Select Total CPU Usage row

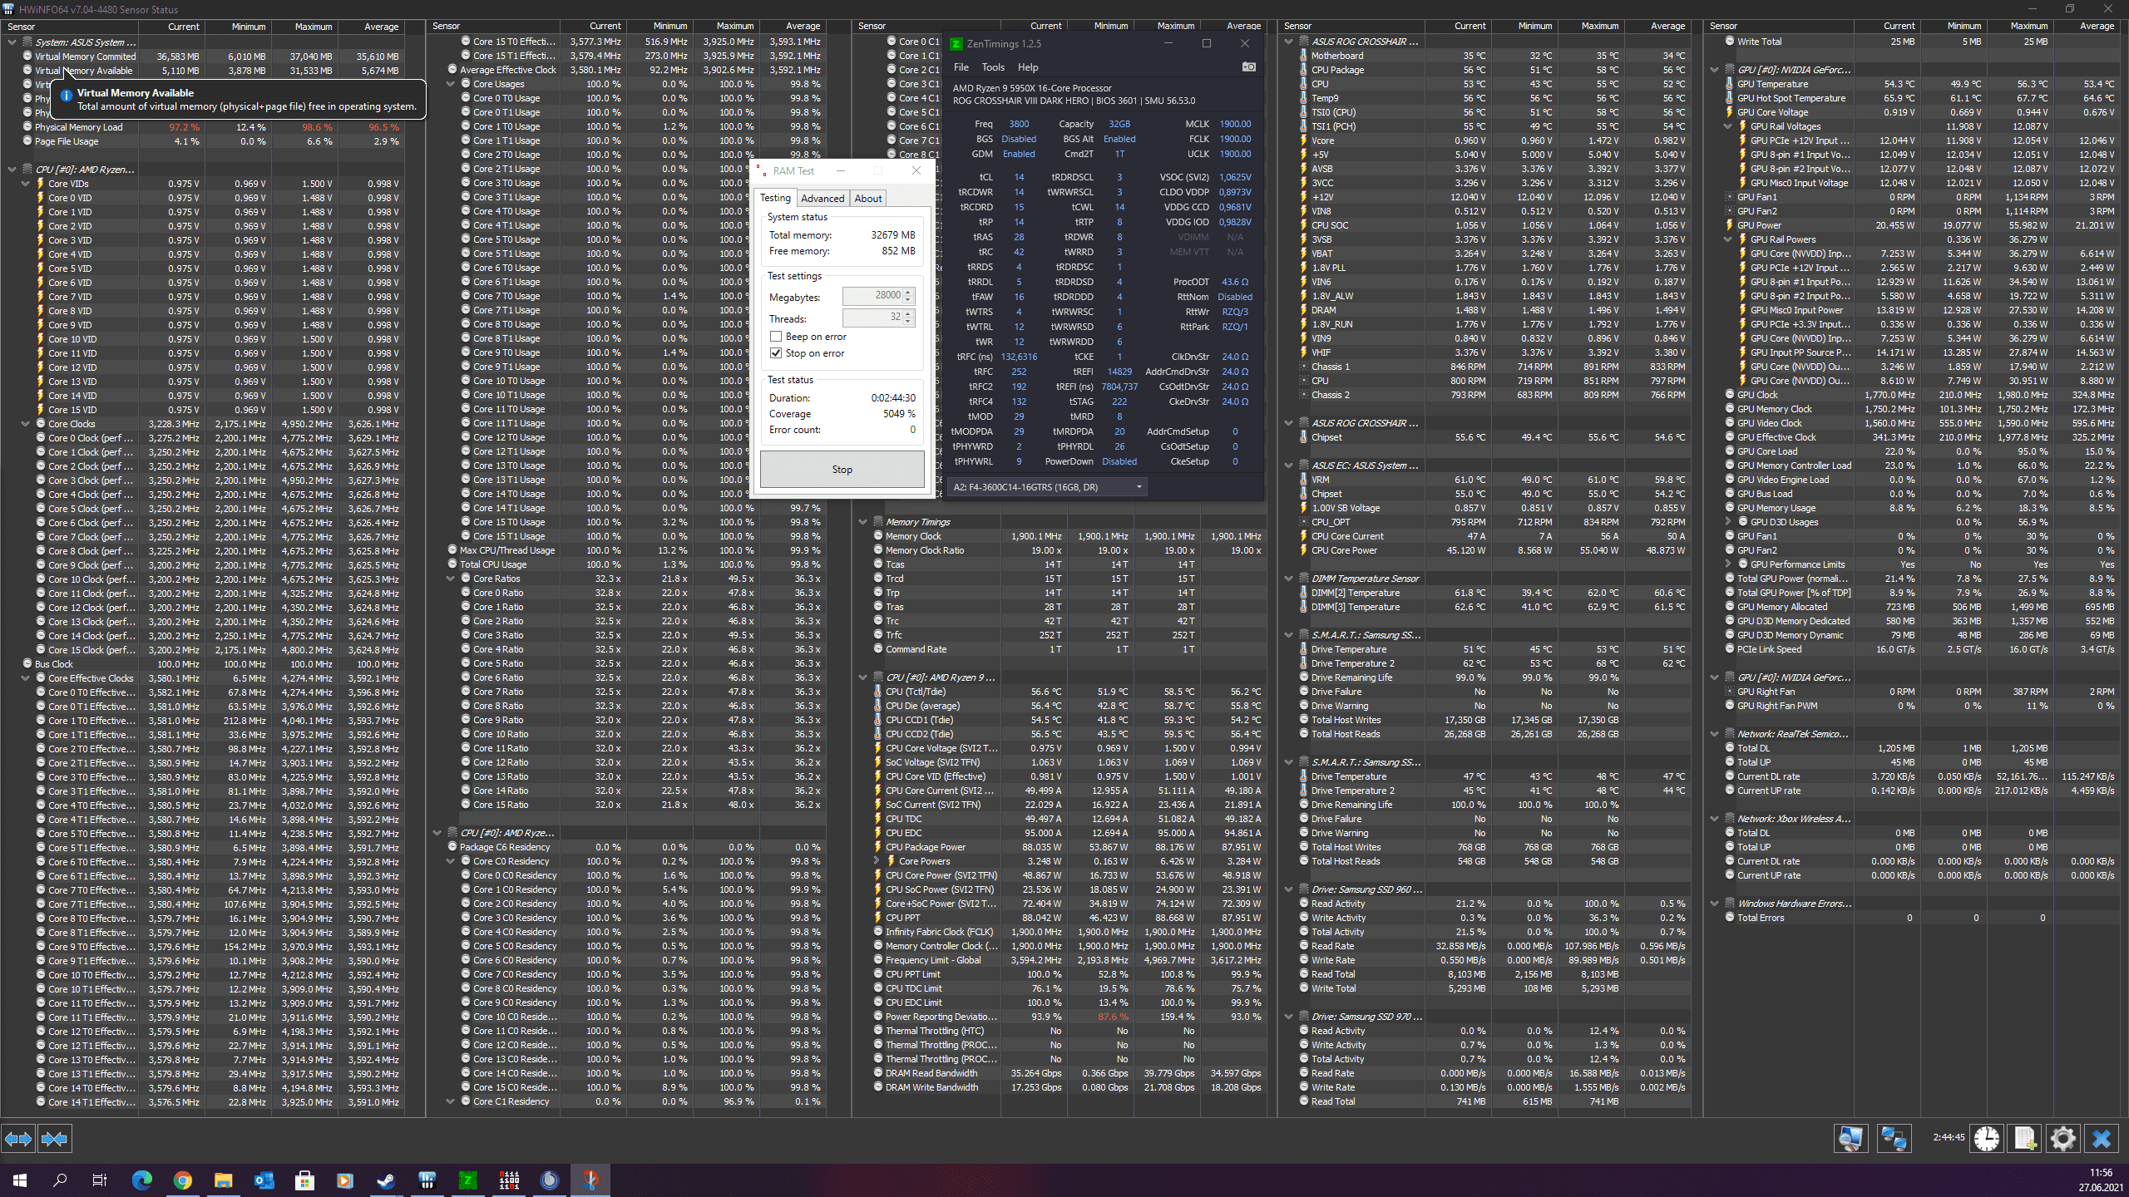tap(639, 564)
